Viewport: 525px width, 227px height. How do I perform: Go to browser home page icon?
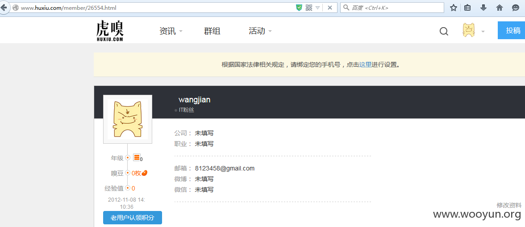[x=500, y=8]
